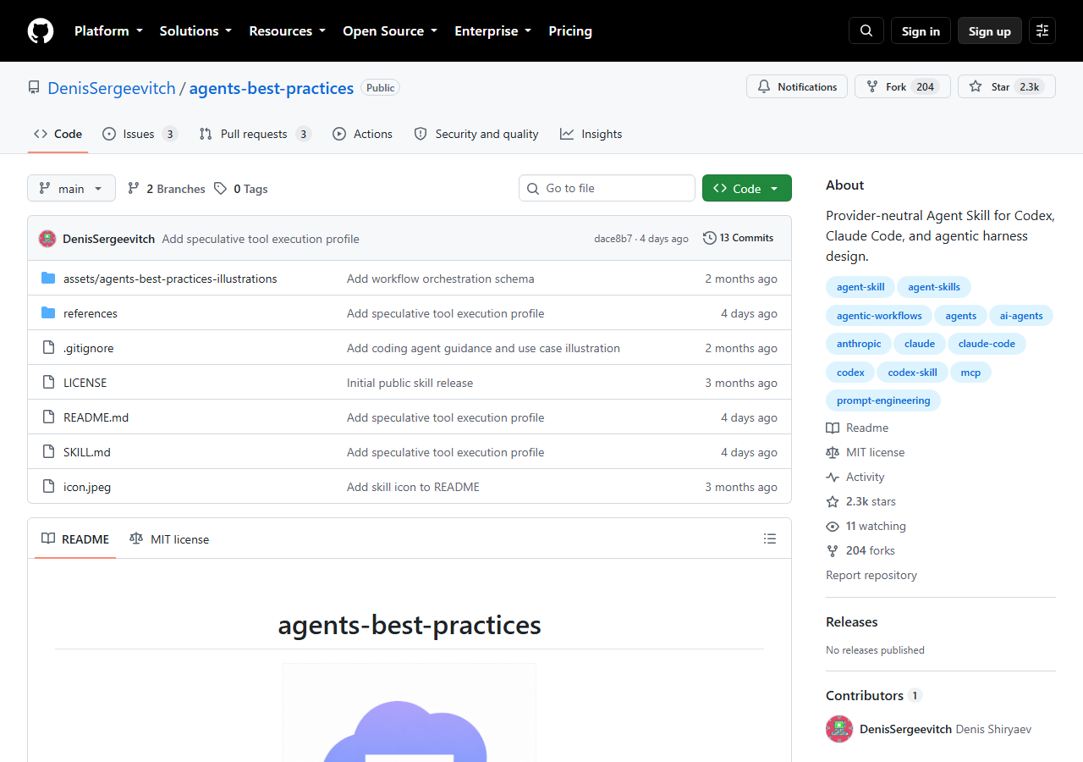The image size is (1083, 762).
Task: Click the GitHub logo icon
Action: (x=41, y=31)
